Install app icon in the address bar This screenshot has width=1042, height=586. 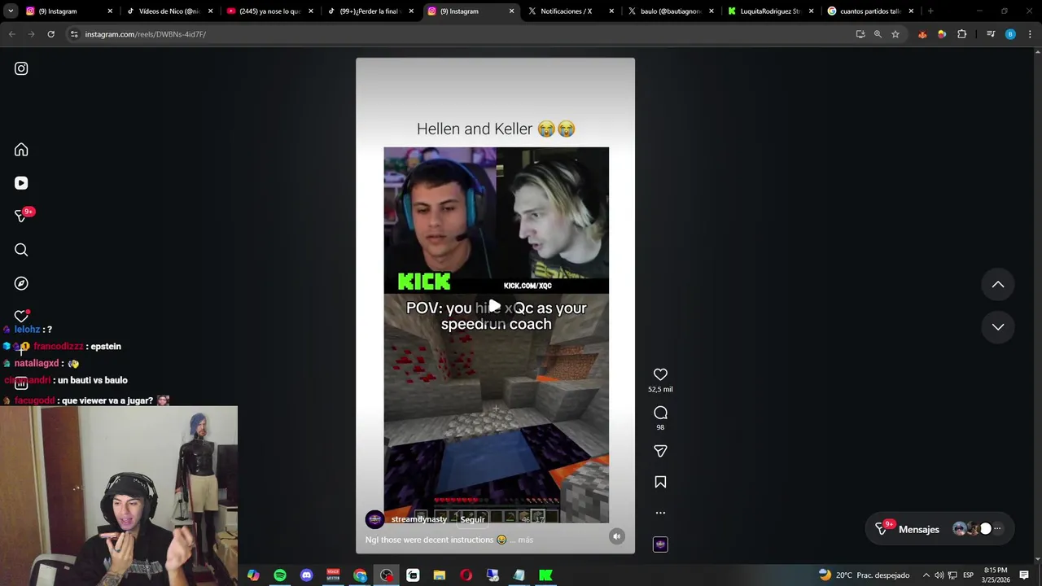point(860,34)
